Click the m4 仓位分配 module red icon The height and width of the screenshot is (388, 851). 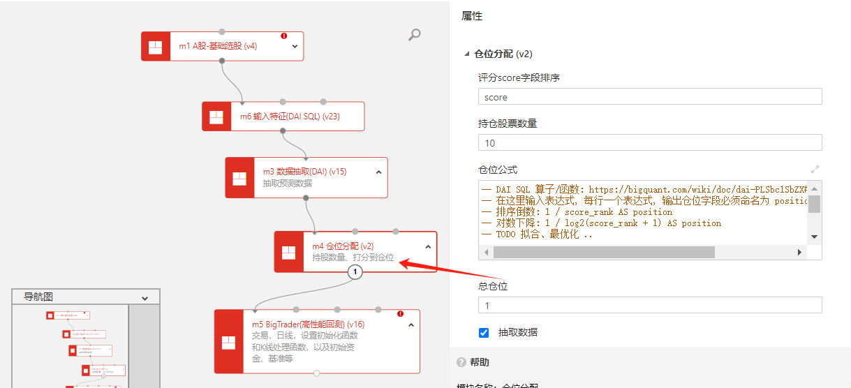click(289, 252)
